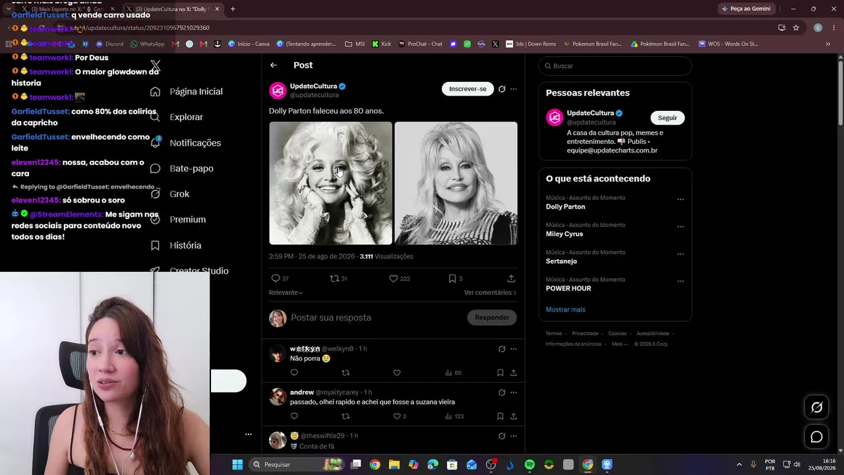
Task: Open Notificações in the X sidebar
Action: 195,143
